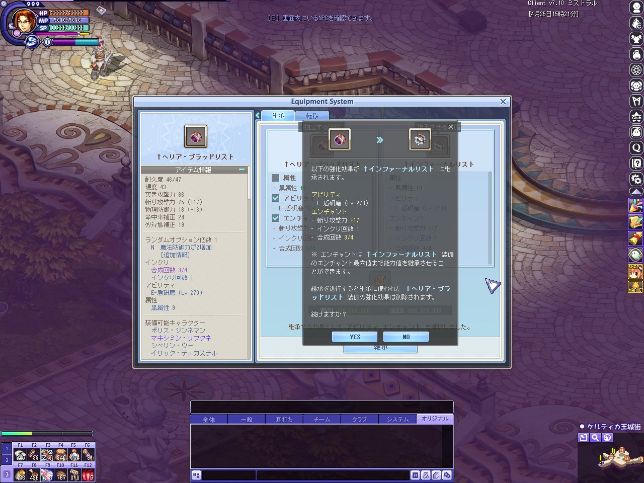Click the experience progress bar
This screenshot has width=644, height=483.
[x=47, y=433]
